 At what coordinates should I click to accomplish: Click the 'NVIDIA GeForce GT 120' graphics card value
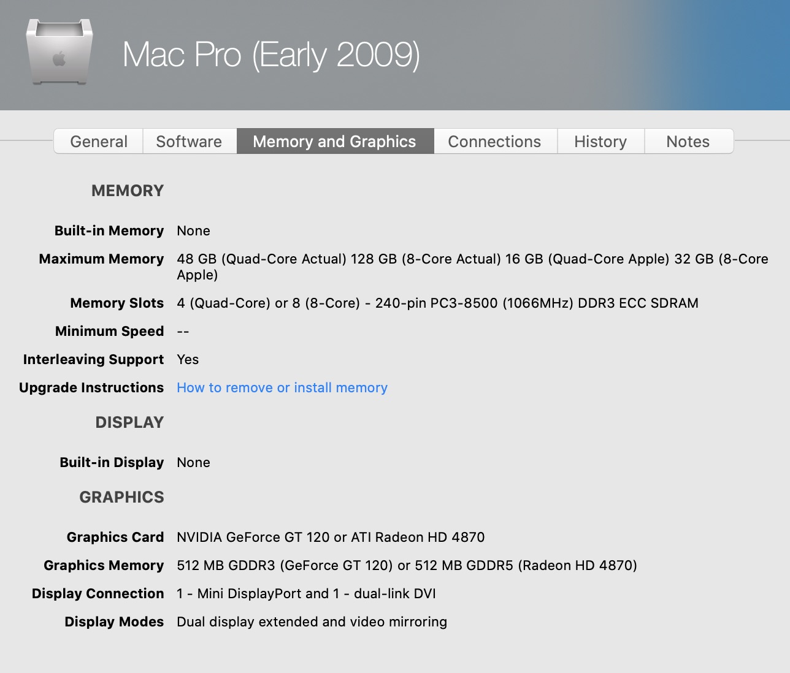tap(253, 537)
